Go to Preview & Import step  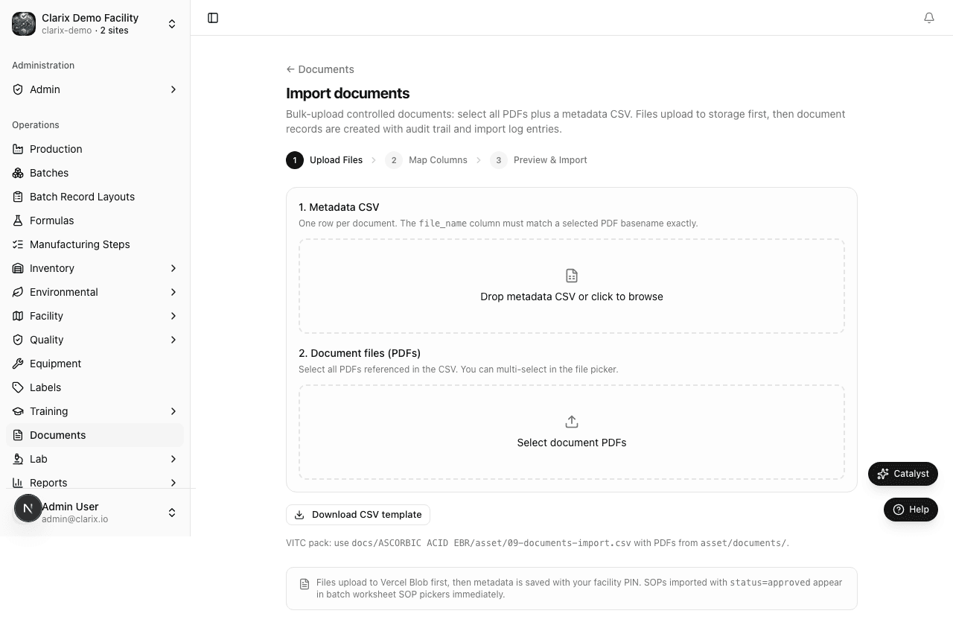(x=539, y=160)
